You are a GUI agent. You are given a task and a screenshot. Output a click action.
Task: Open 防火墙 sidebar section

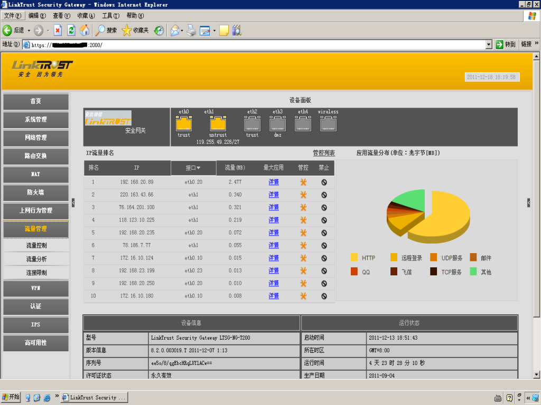(36, 192)
